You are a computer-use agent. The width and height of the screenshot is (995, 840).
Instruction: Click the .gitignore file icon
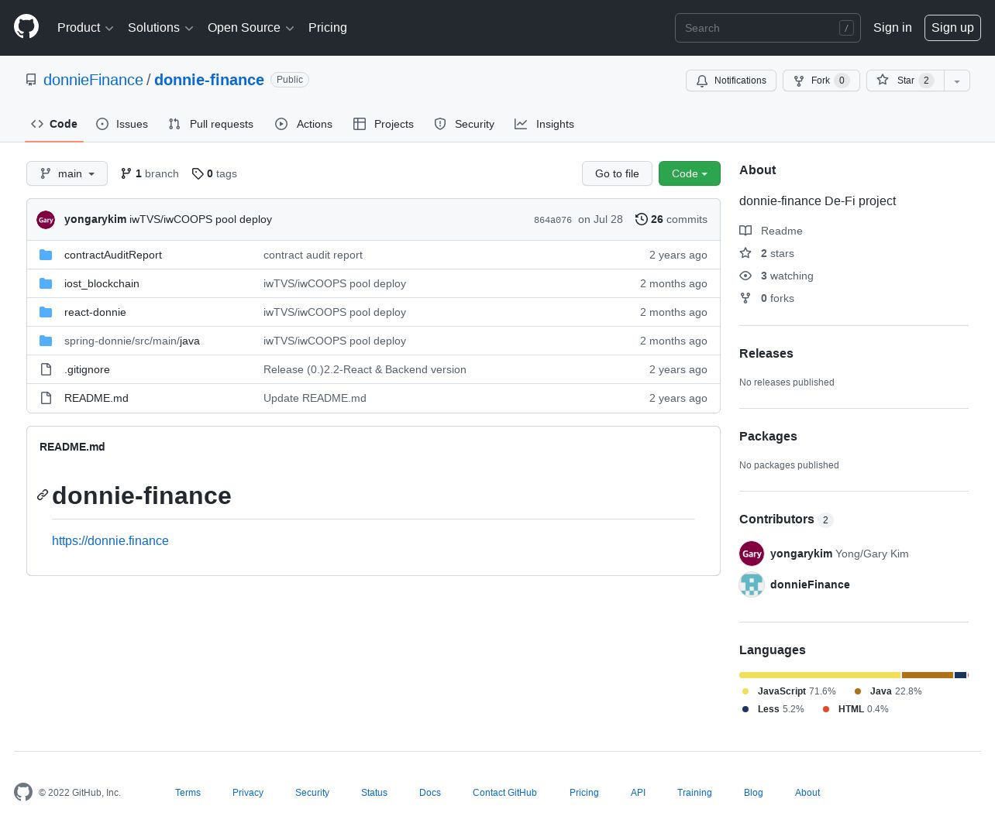tap(46, 369)
